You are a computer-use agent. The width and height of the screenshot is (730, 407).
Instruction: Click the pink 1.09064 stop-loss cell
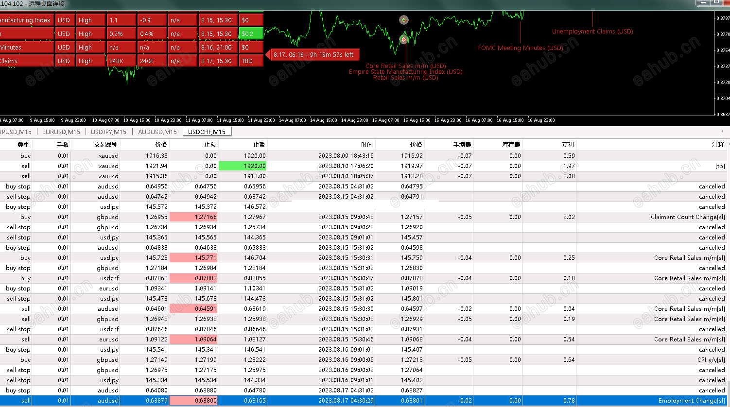coord(193,339)
